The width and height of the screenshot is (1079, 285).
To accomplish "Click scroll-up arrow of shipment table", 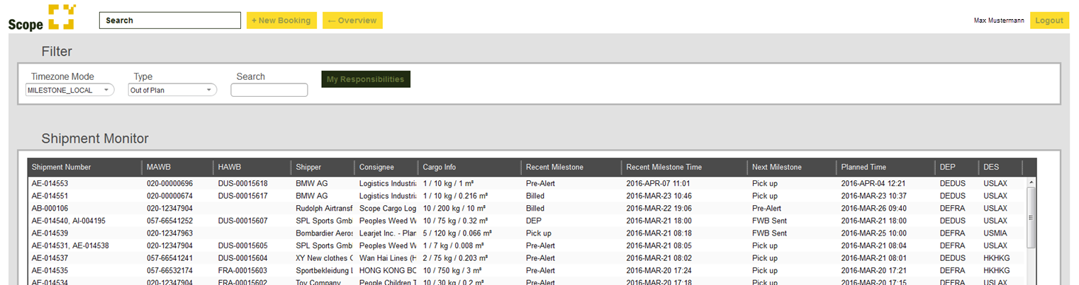I will (1031, 182).
